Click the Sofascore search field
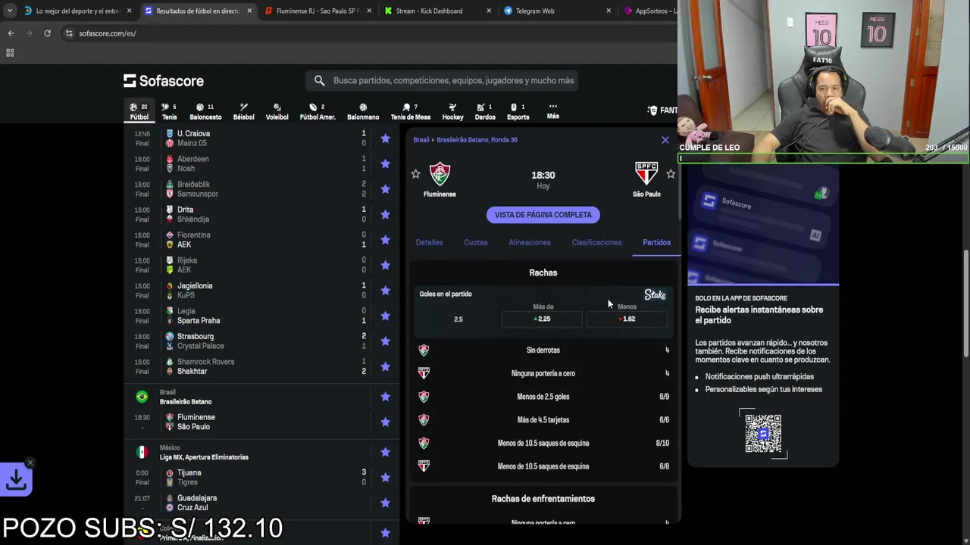970x545 pixels. pyautogui.click(x=443, y=80)
